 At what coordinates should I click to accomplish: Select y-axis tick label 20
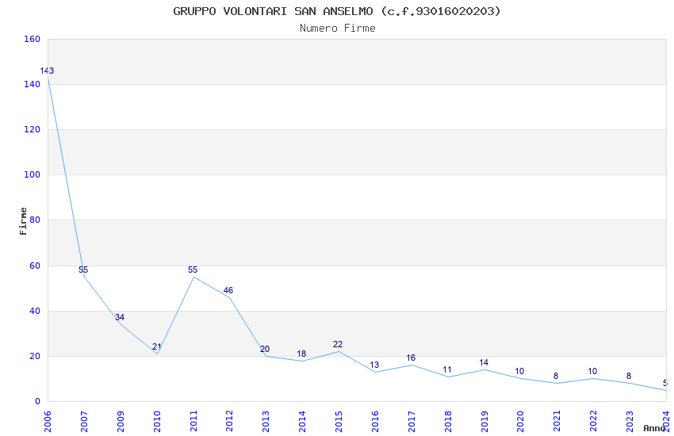34,356
